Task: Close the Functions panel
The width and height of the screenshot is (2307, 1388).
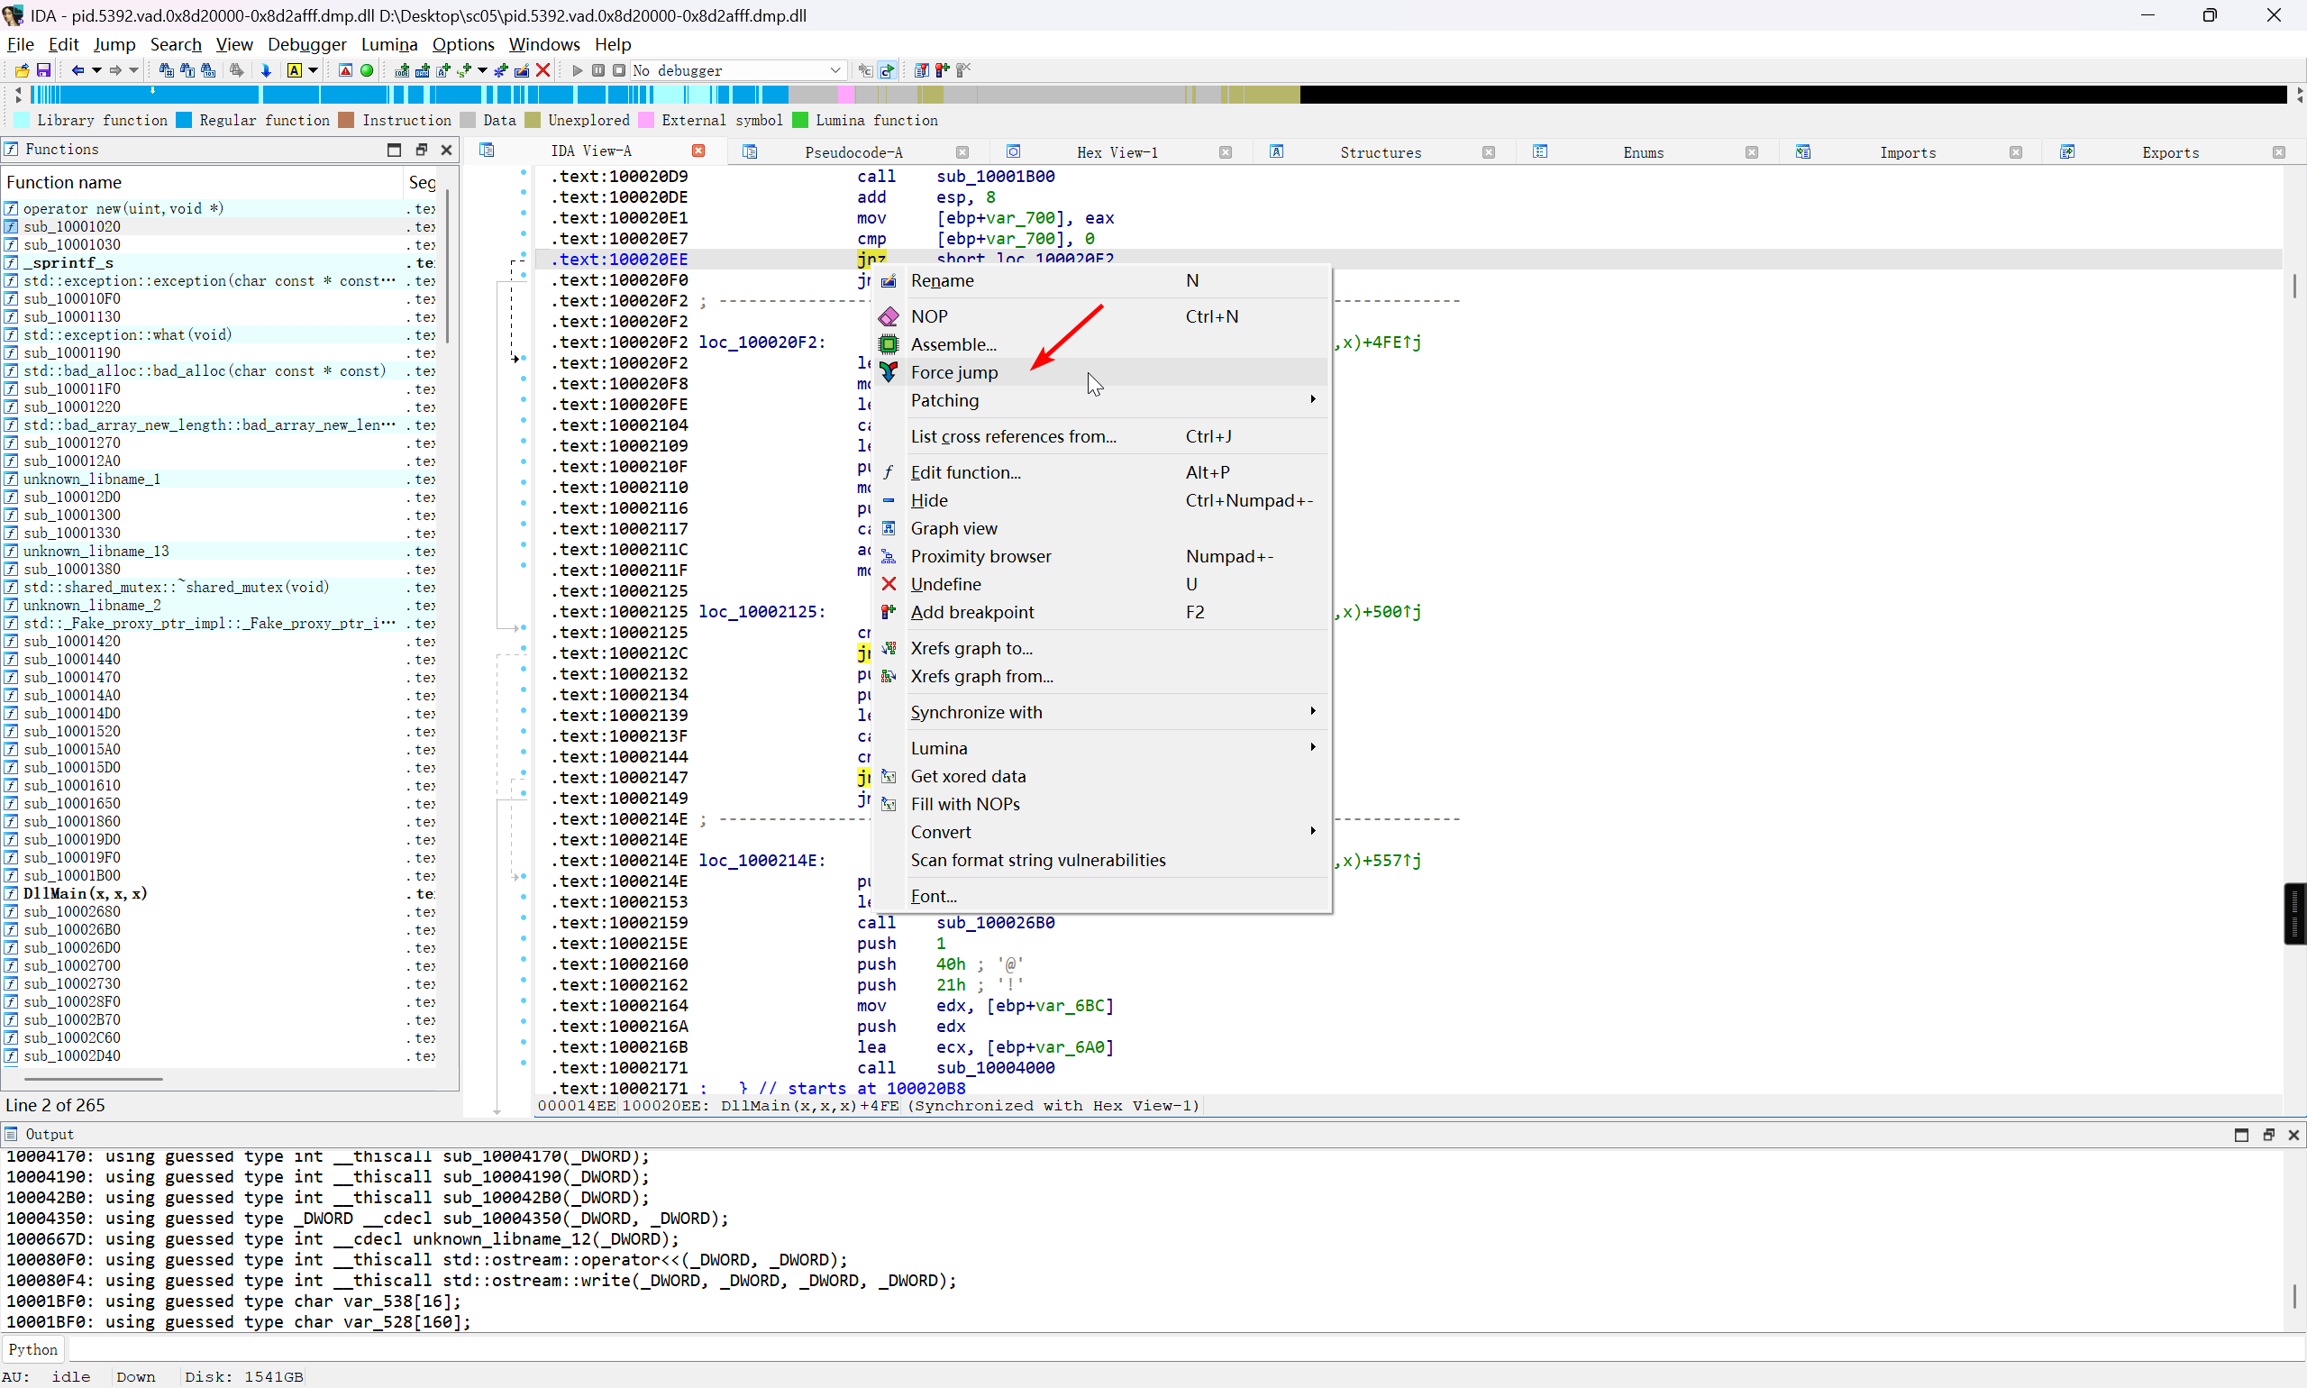Action: (447, 150)
